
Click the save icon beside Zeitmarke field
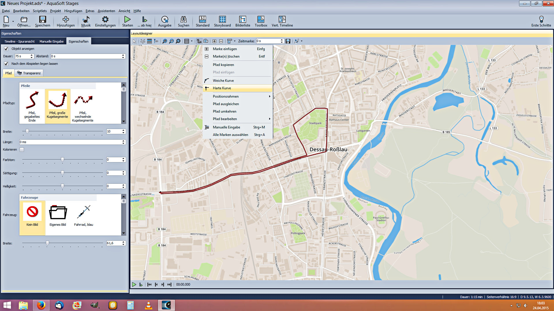288,41
